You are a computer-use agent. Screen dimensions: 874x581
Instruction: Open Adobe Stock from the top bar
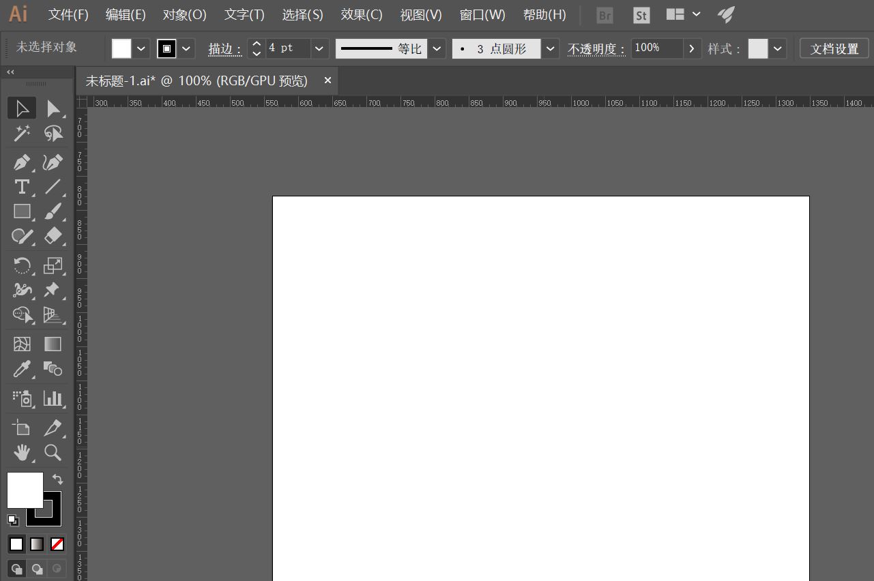pos(641,14)
